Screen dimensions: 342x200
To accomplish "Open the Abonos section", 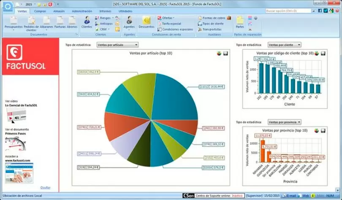I will (x=72, y=22).
